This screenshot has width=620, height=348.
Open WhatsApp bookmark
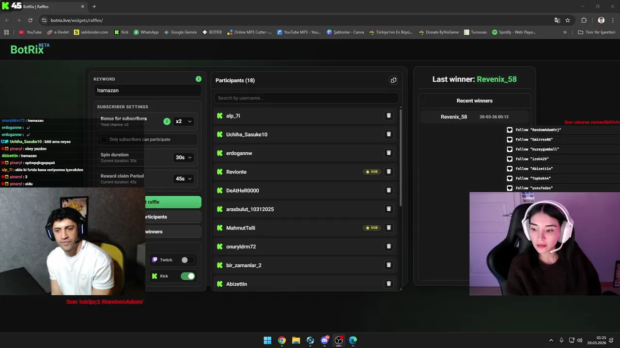pos(146,32)
